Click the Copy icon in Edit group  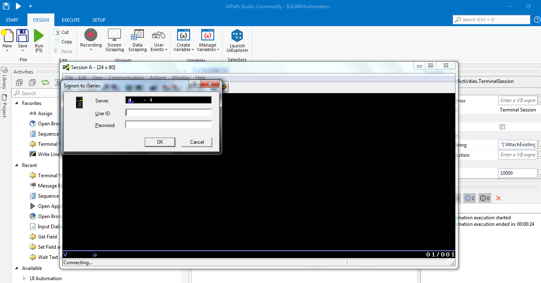coord(57,42)
